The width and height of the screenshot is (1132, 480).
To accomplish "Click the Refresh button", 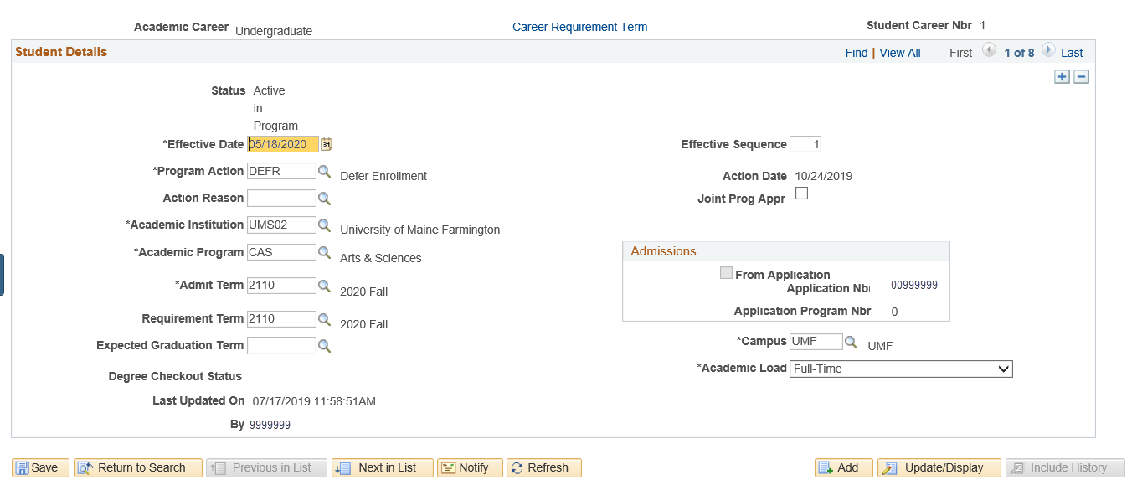I will coord(544,467).
